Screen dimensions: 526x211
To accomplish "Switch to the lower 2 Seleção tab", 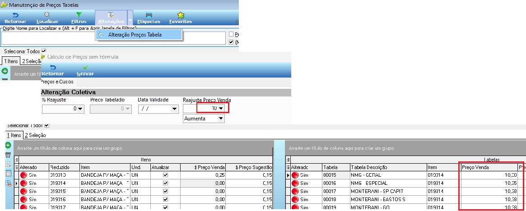I will click(35, 135).
